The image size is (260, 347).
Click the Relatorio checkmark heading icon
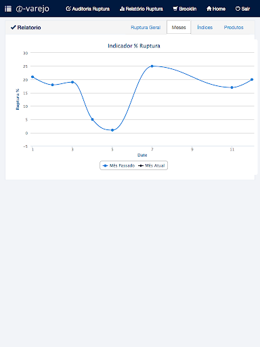coord(14,27)
